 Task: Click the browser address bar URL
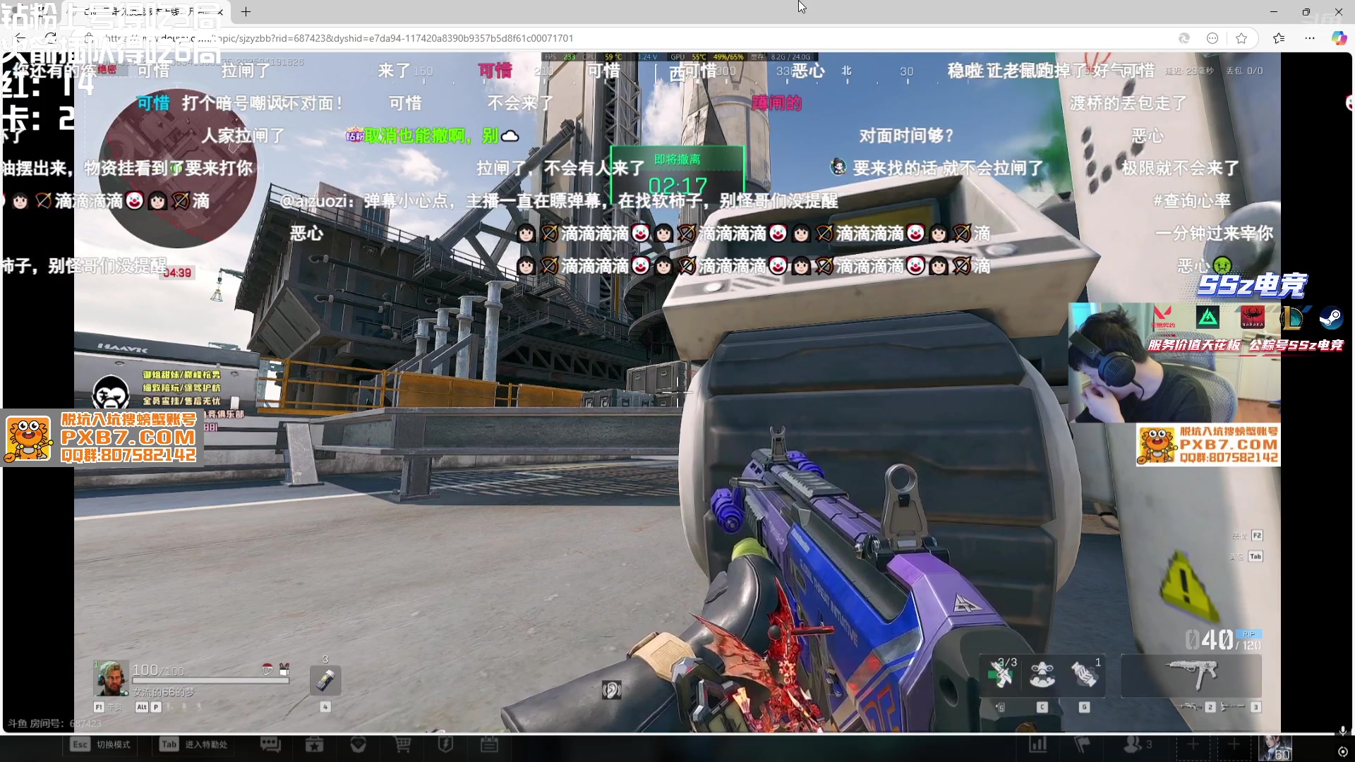[339, 38]
